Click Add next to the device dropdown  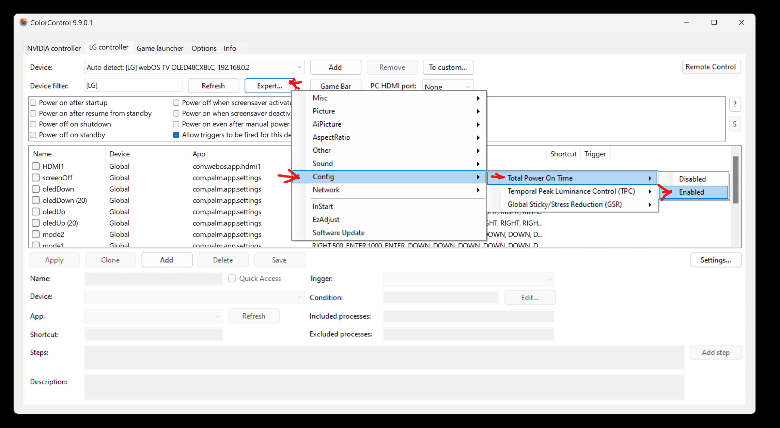click(x=335, y=67)
